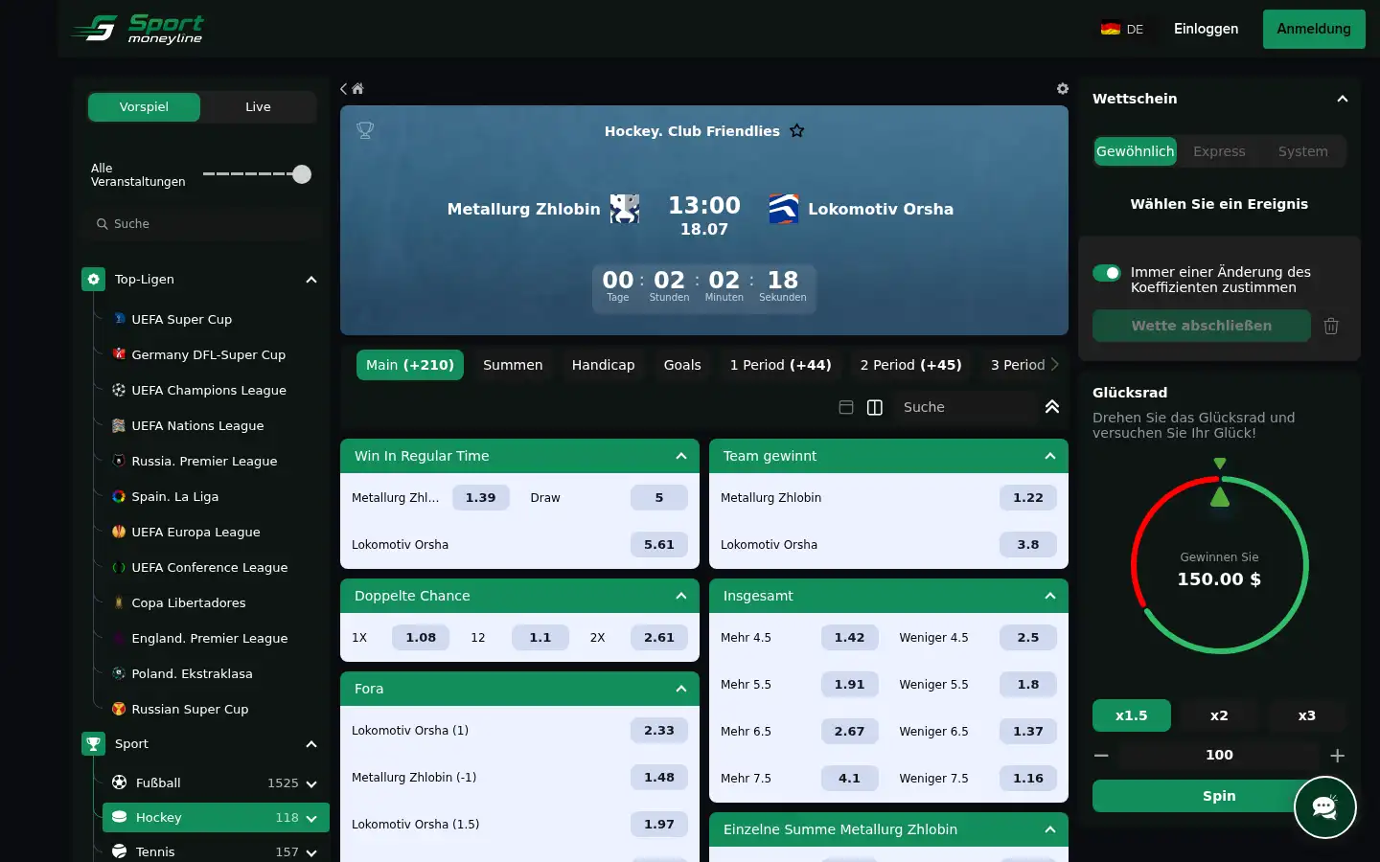Select Express bet type
Screen dimensions: 1380x862
pos(1219,151)
